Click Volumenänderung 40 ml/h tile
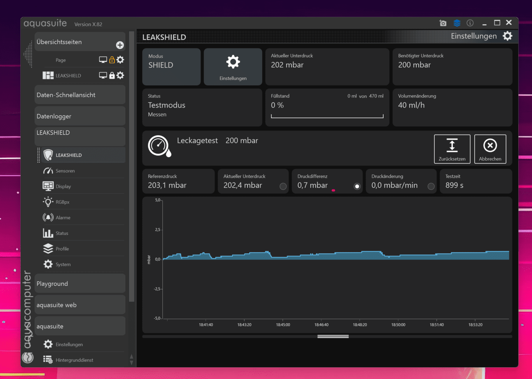The image size is (532, 379). coord(452,108)
